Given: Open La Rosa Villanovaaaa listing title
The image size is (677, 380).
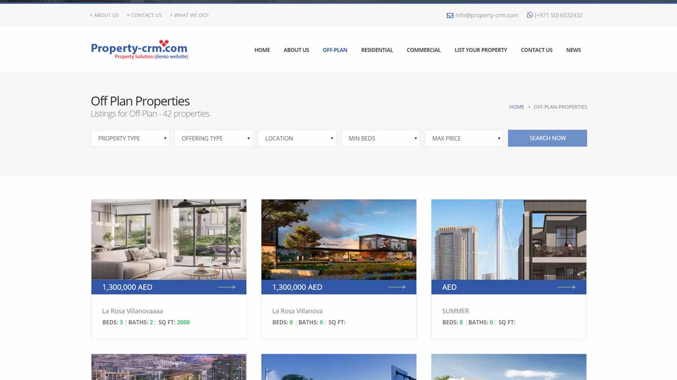Looking at the screenshot, I should (133, 311).
